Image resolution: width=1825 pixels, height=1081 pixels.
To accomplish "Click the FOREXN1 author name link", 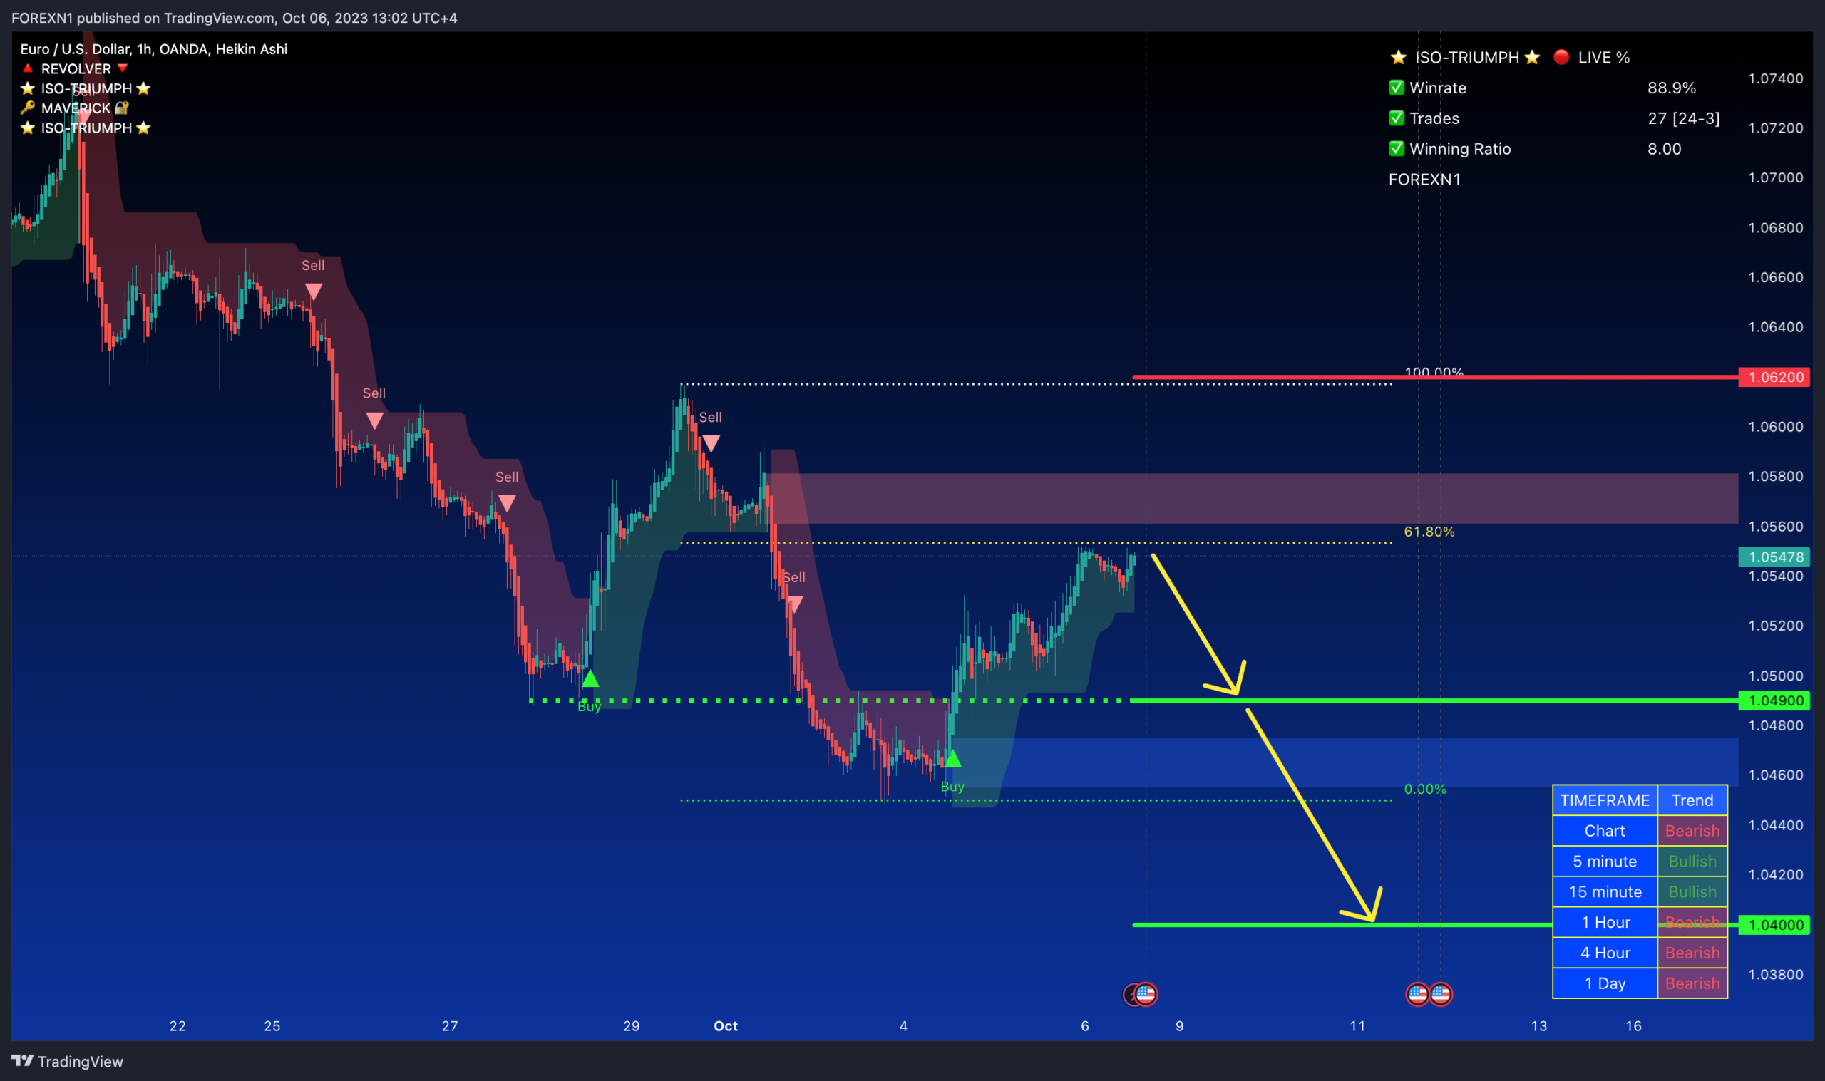I will [x=40, y=18].
